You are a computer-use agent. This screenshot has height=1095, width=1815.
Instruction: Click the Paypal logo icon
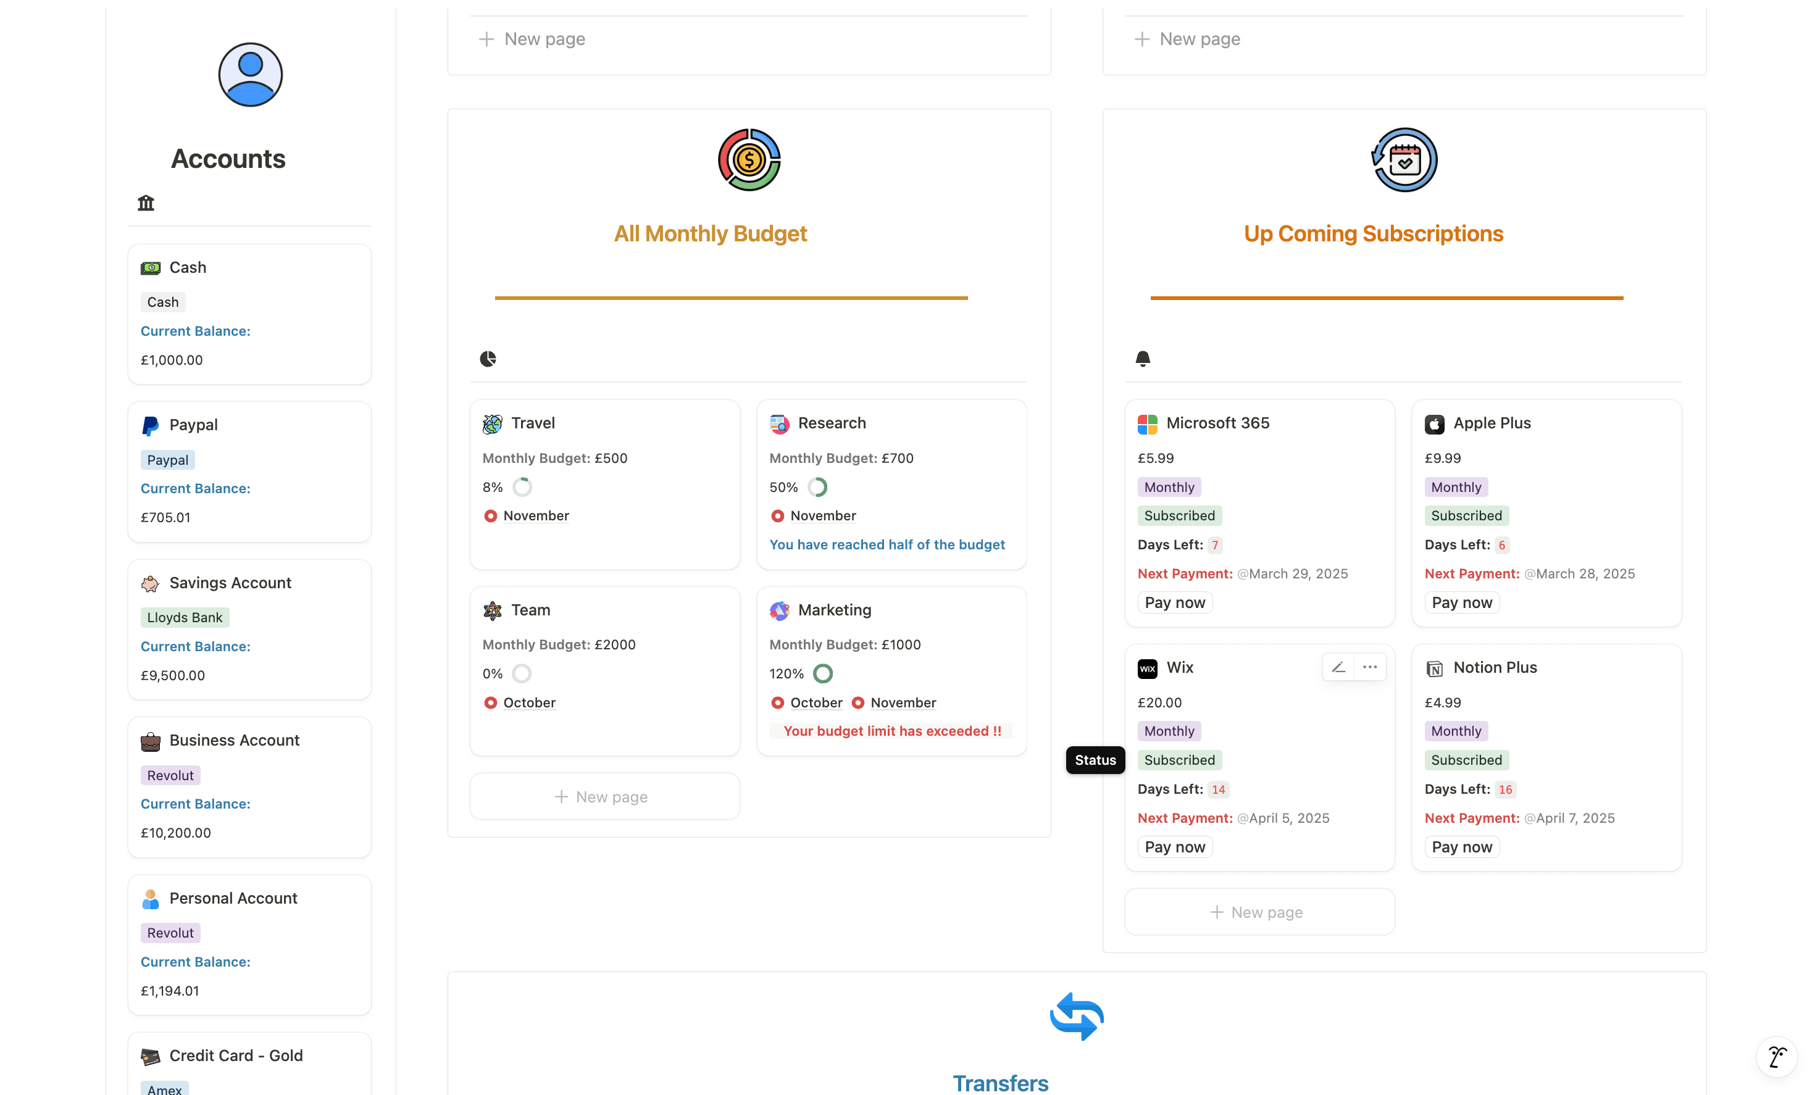pyautogui.click(x=150, y=426)
